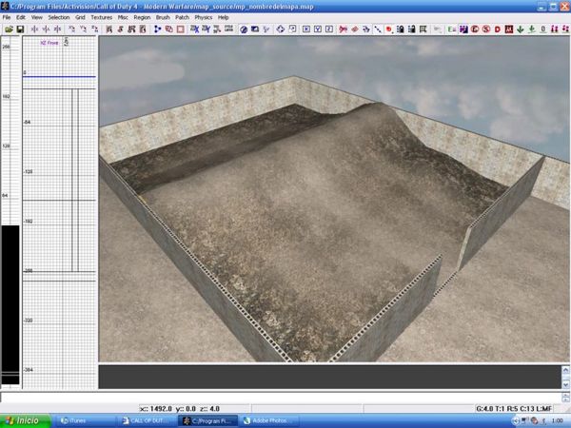The height and width of the screenshot is (428, 571).
Task: Click the console scrollbar up arrow
Action: 566,370
